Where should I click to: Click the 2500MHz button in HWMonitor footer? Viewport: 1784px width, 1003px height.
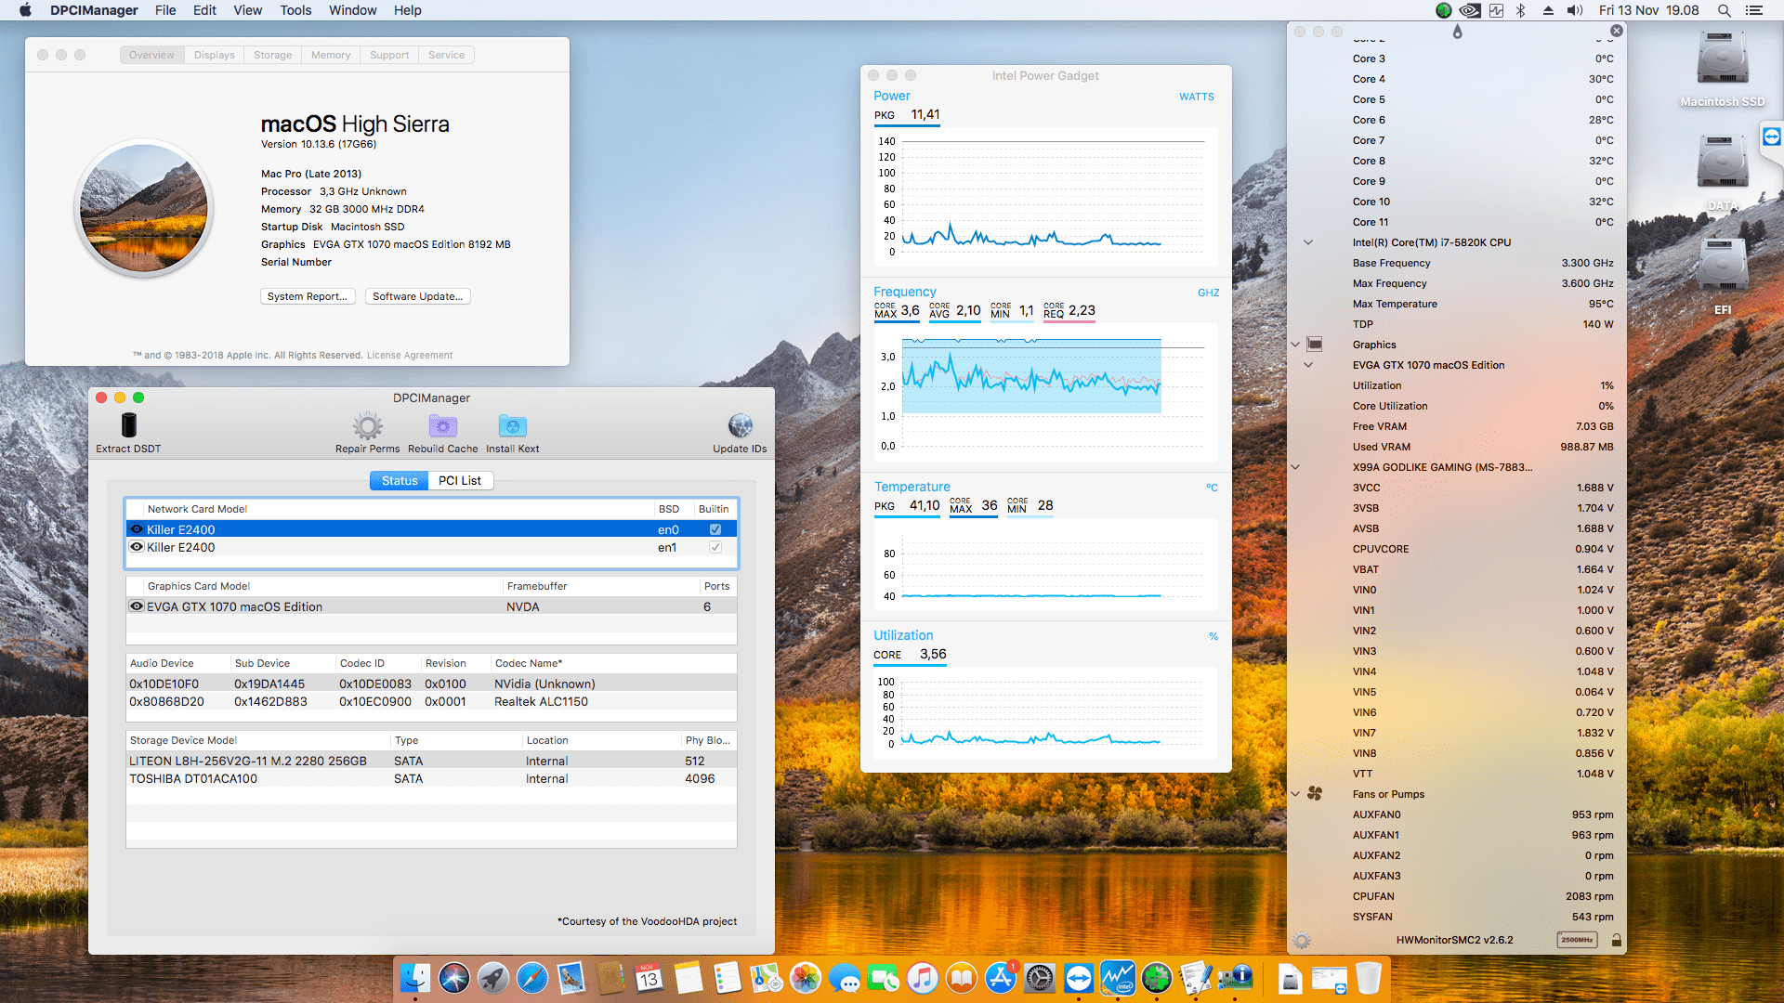[x=1577, y=940]
